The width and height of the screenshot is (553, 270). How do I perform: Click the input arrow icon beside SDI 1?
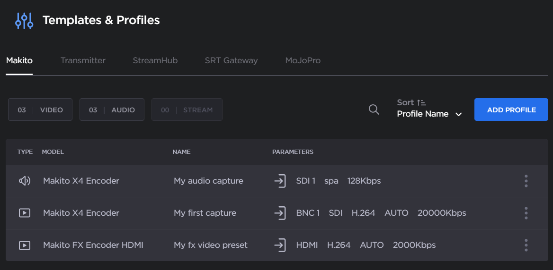[x=280, y=181]
